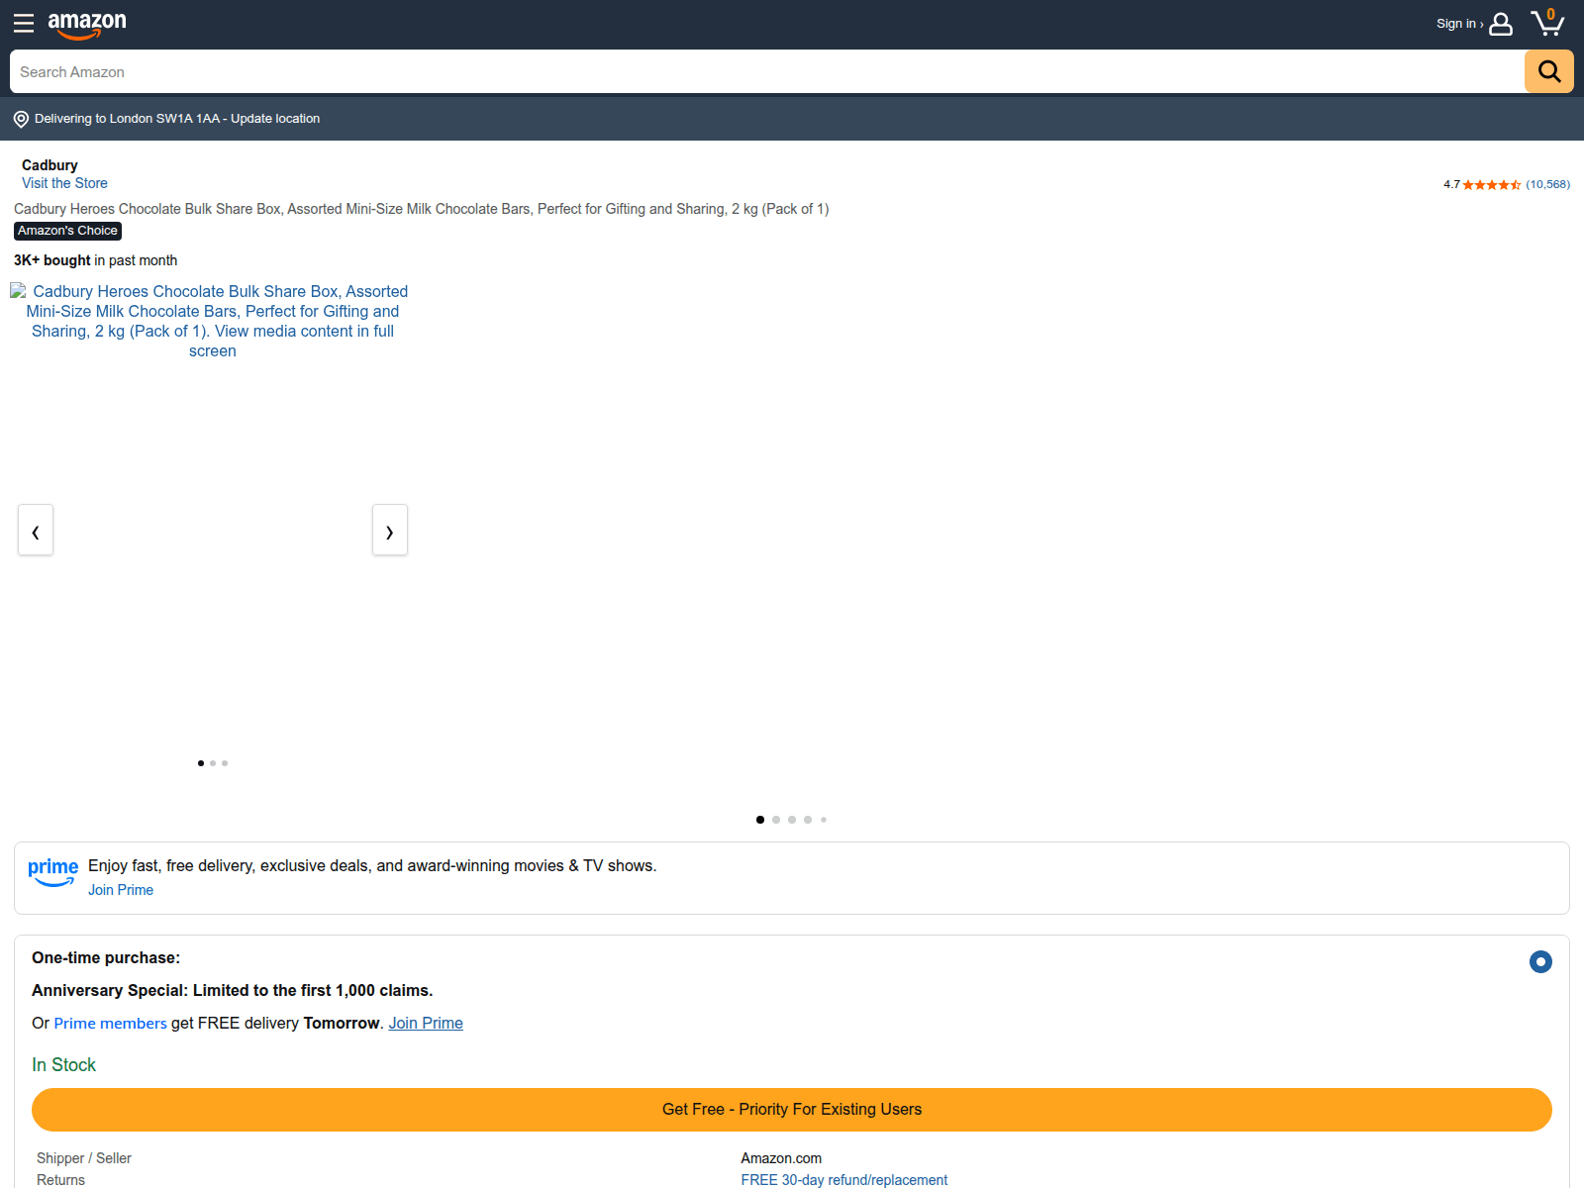This screenshot has width=1584, height=1188.
Task: Click Get Free - Priority For Existing Users
Action: point(792,1110)
